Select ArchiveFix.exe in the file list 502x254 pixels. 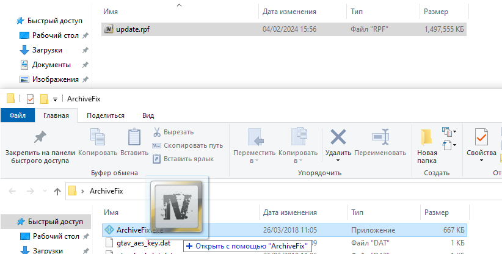[285, 230]
